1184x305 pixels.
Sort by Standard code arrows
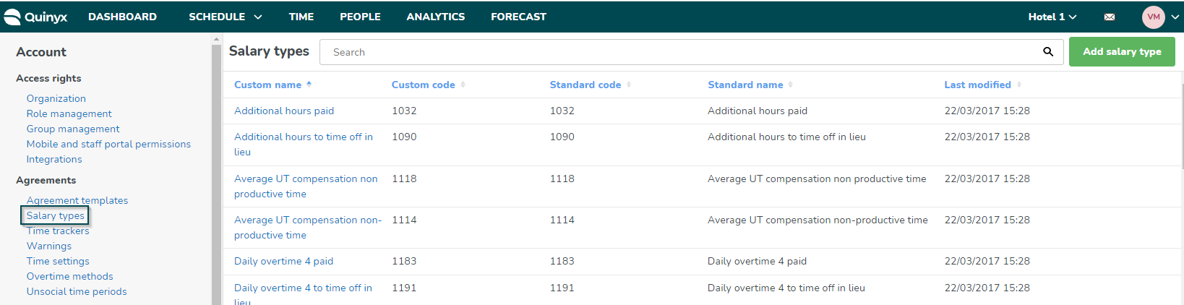click(629, 85)
